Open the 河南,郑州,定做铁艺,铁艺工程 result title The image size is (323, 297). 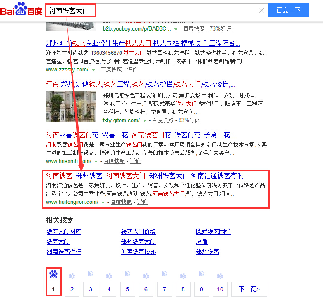coord(140,84)
